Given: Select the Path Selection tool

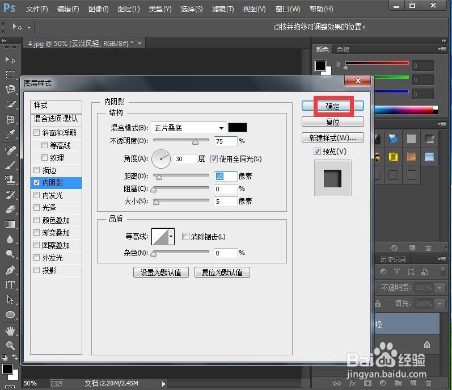Looking at the screenshot, I should 10,300.
